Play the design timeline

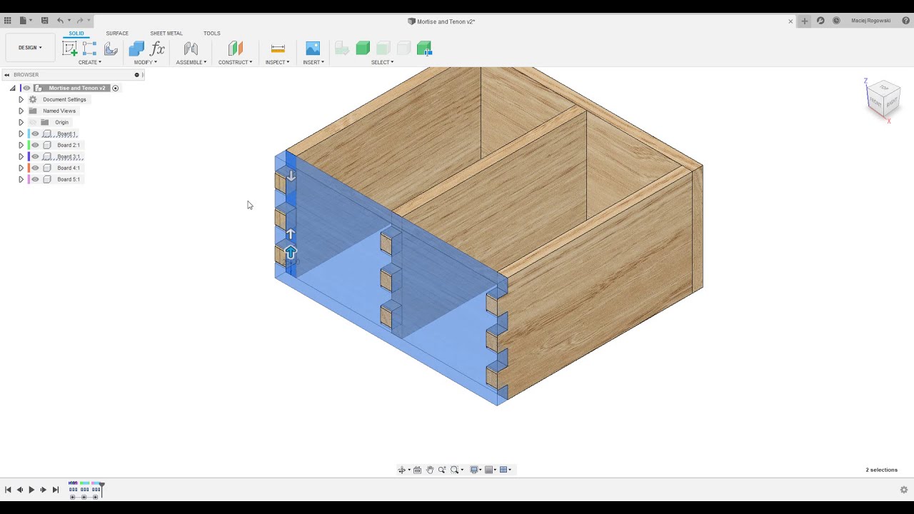click(x=31, y=490)
